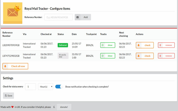Screen dimensions: 178x111
Task: Click the Tracks column header
Action: (103, 34)
